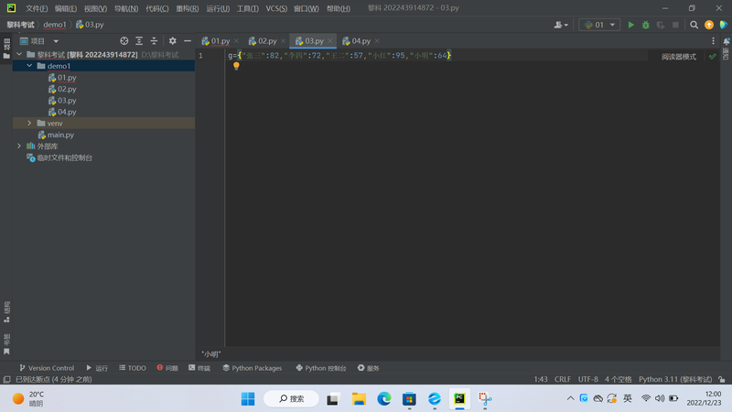Open the TODO tool window
Viewport: 732px width, 412px height.
point(132,368)
